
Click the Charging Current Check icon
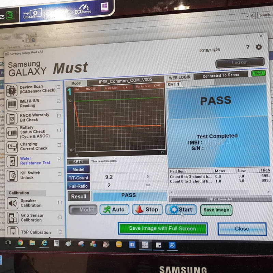pyautogui.click(x=12, y=147)
